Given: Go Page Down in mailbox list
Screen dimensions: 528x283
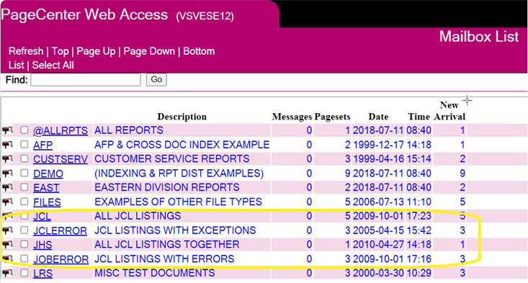Looking at the screenshot, I should pyautogui.click(x=149, y=51).
